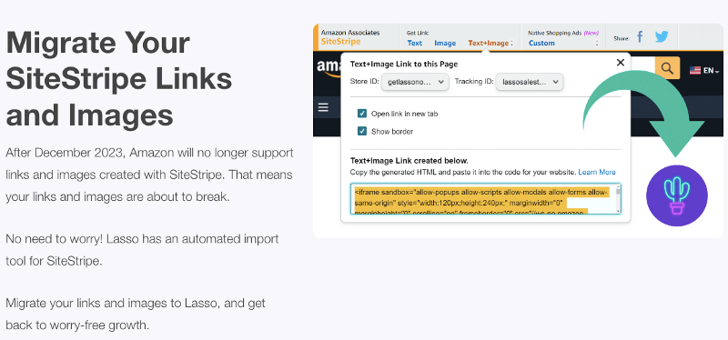Close the Text+Image Link popup

[621, 63]
